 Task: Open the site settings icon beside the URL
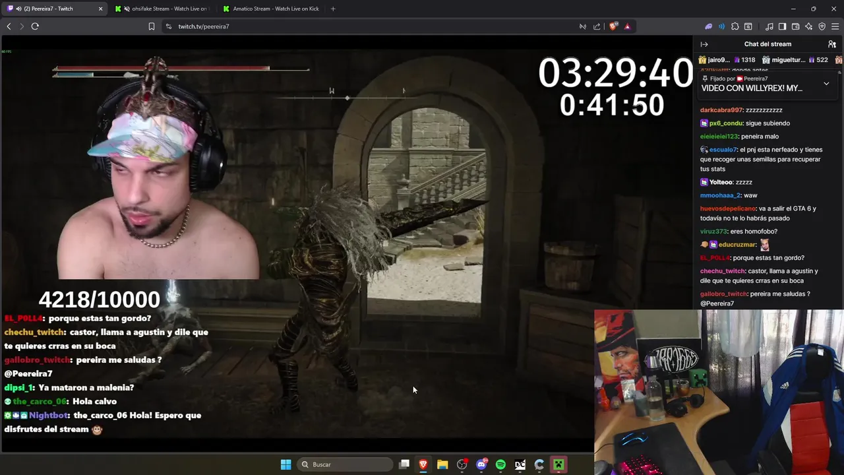point(169,26)
